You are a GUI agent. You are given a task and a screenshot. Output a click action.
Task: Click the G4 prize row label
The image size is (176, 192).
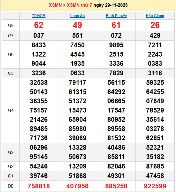(x=11, y=111)
